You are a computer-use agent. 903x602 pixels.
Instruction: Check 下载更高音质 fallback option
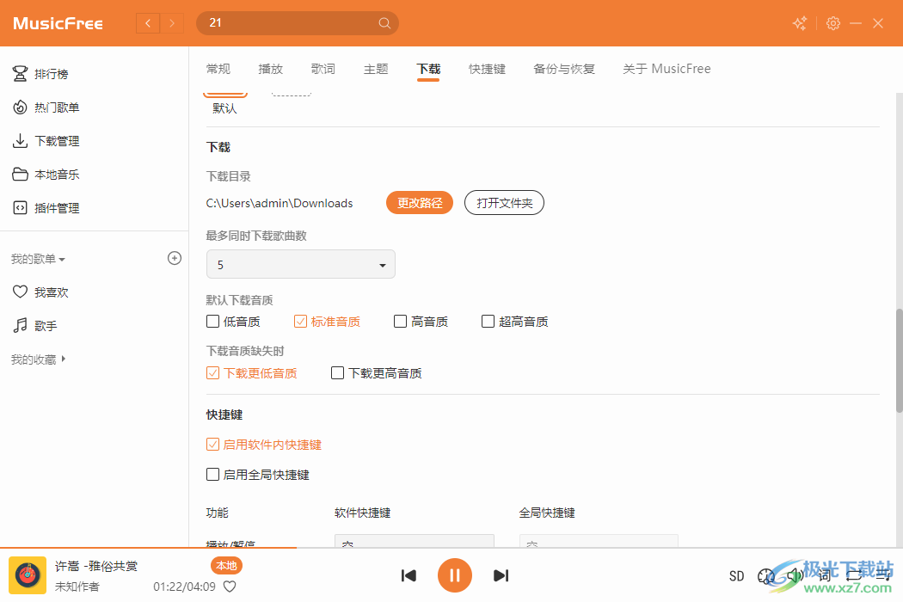tap(377, 373)
